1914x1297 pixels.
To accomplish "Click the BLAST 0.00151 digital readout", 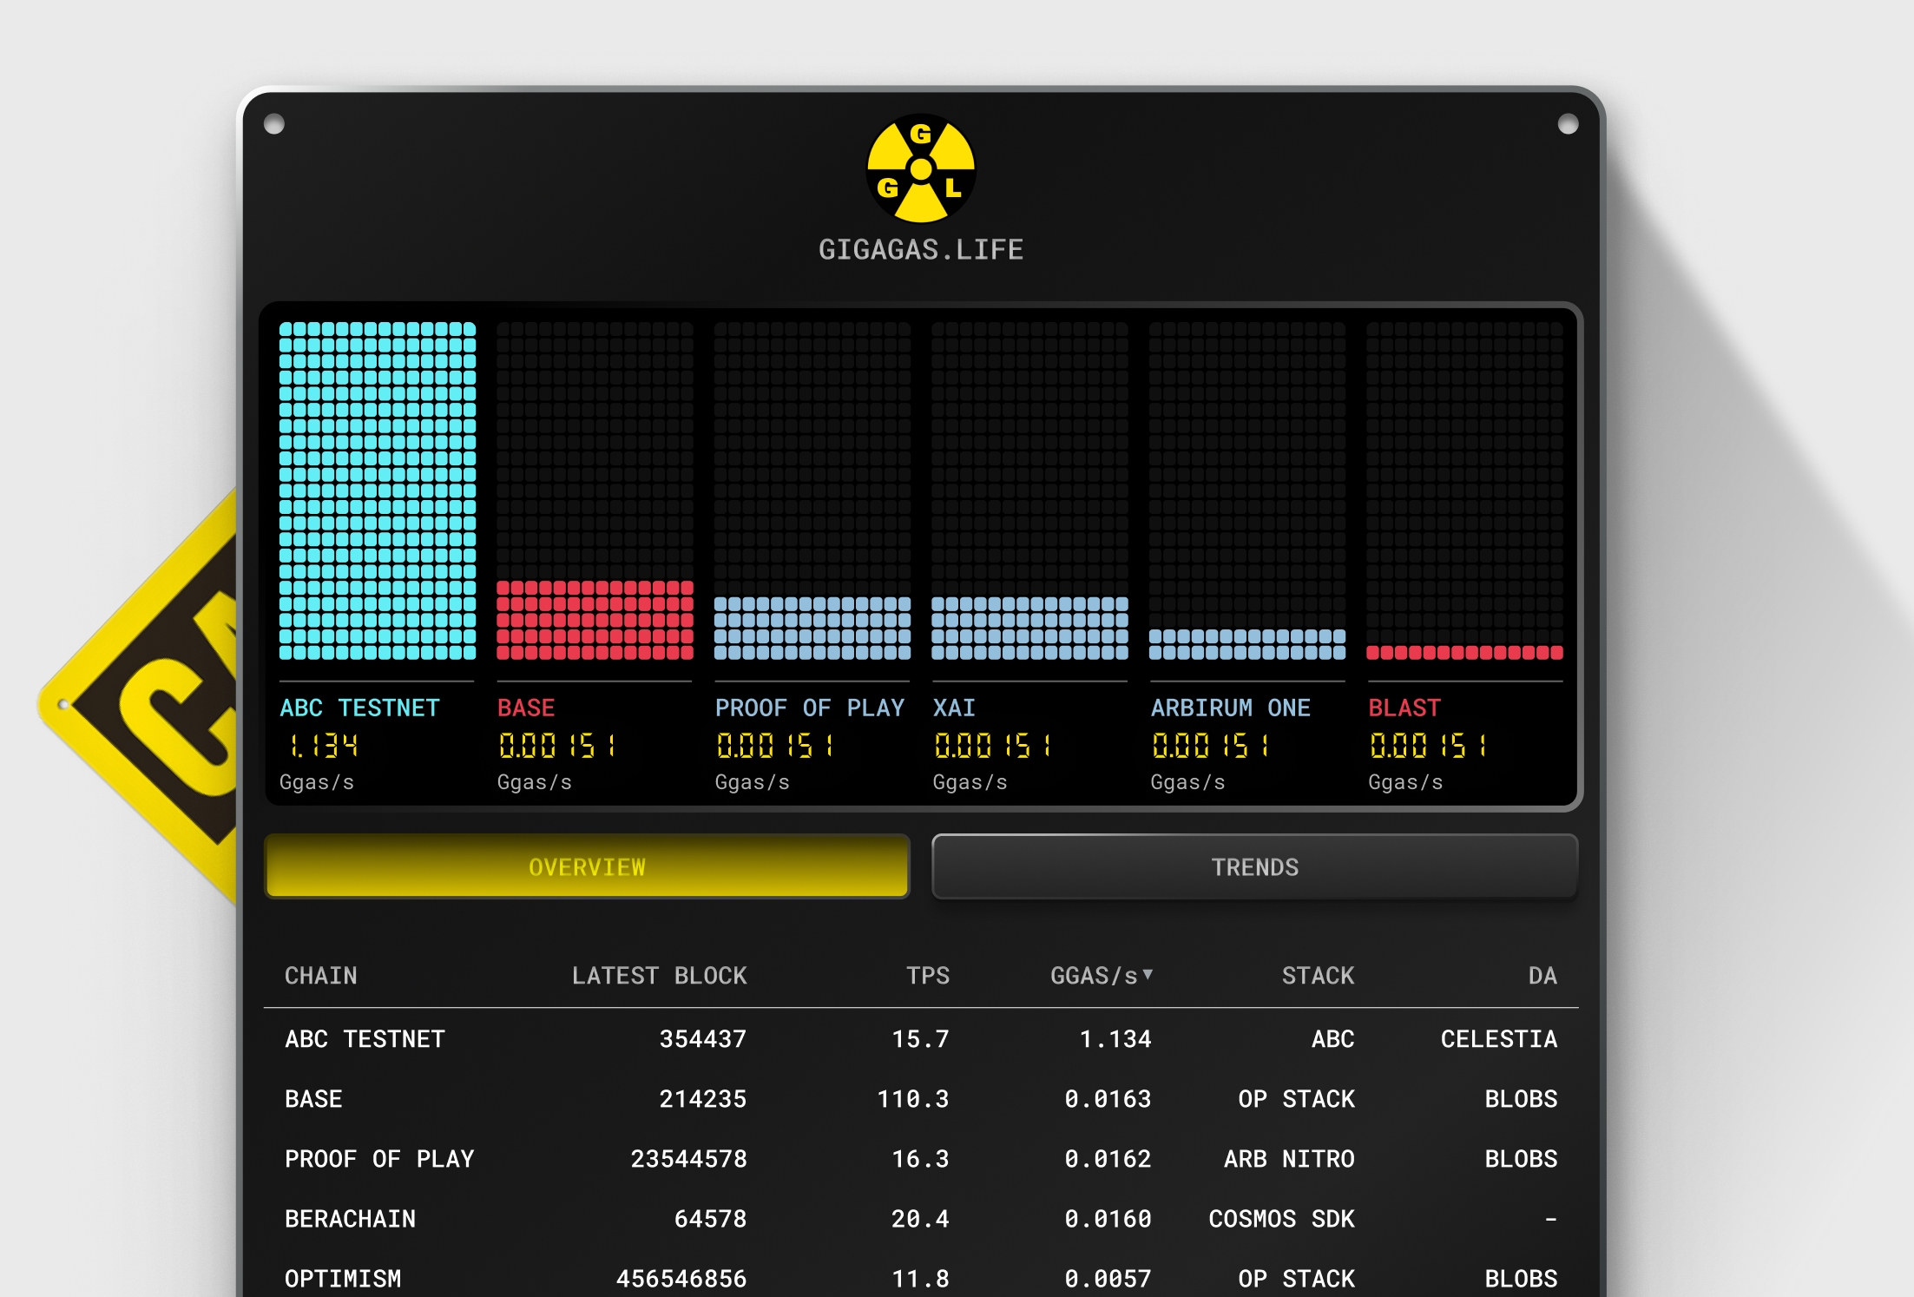I will point(1429,745).
